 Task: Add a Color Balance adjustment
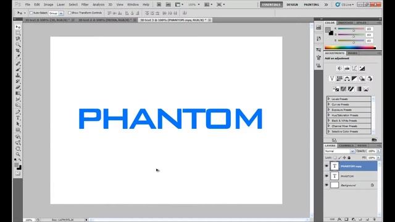[x=347, y=79]
